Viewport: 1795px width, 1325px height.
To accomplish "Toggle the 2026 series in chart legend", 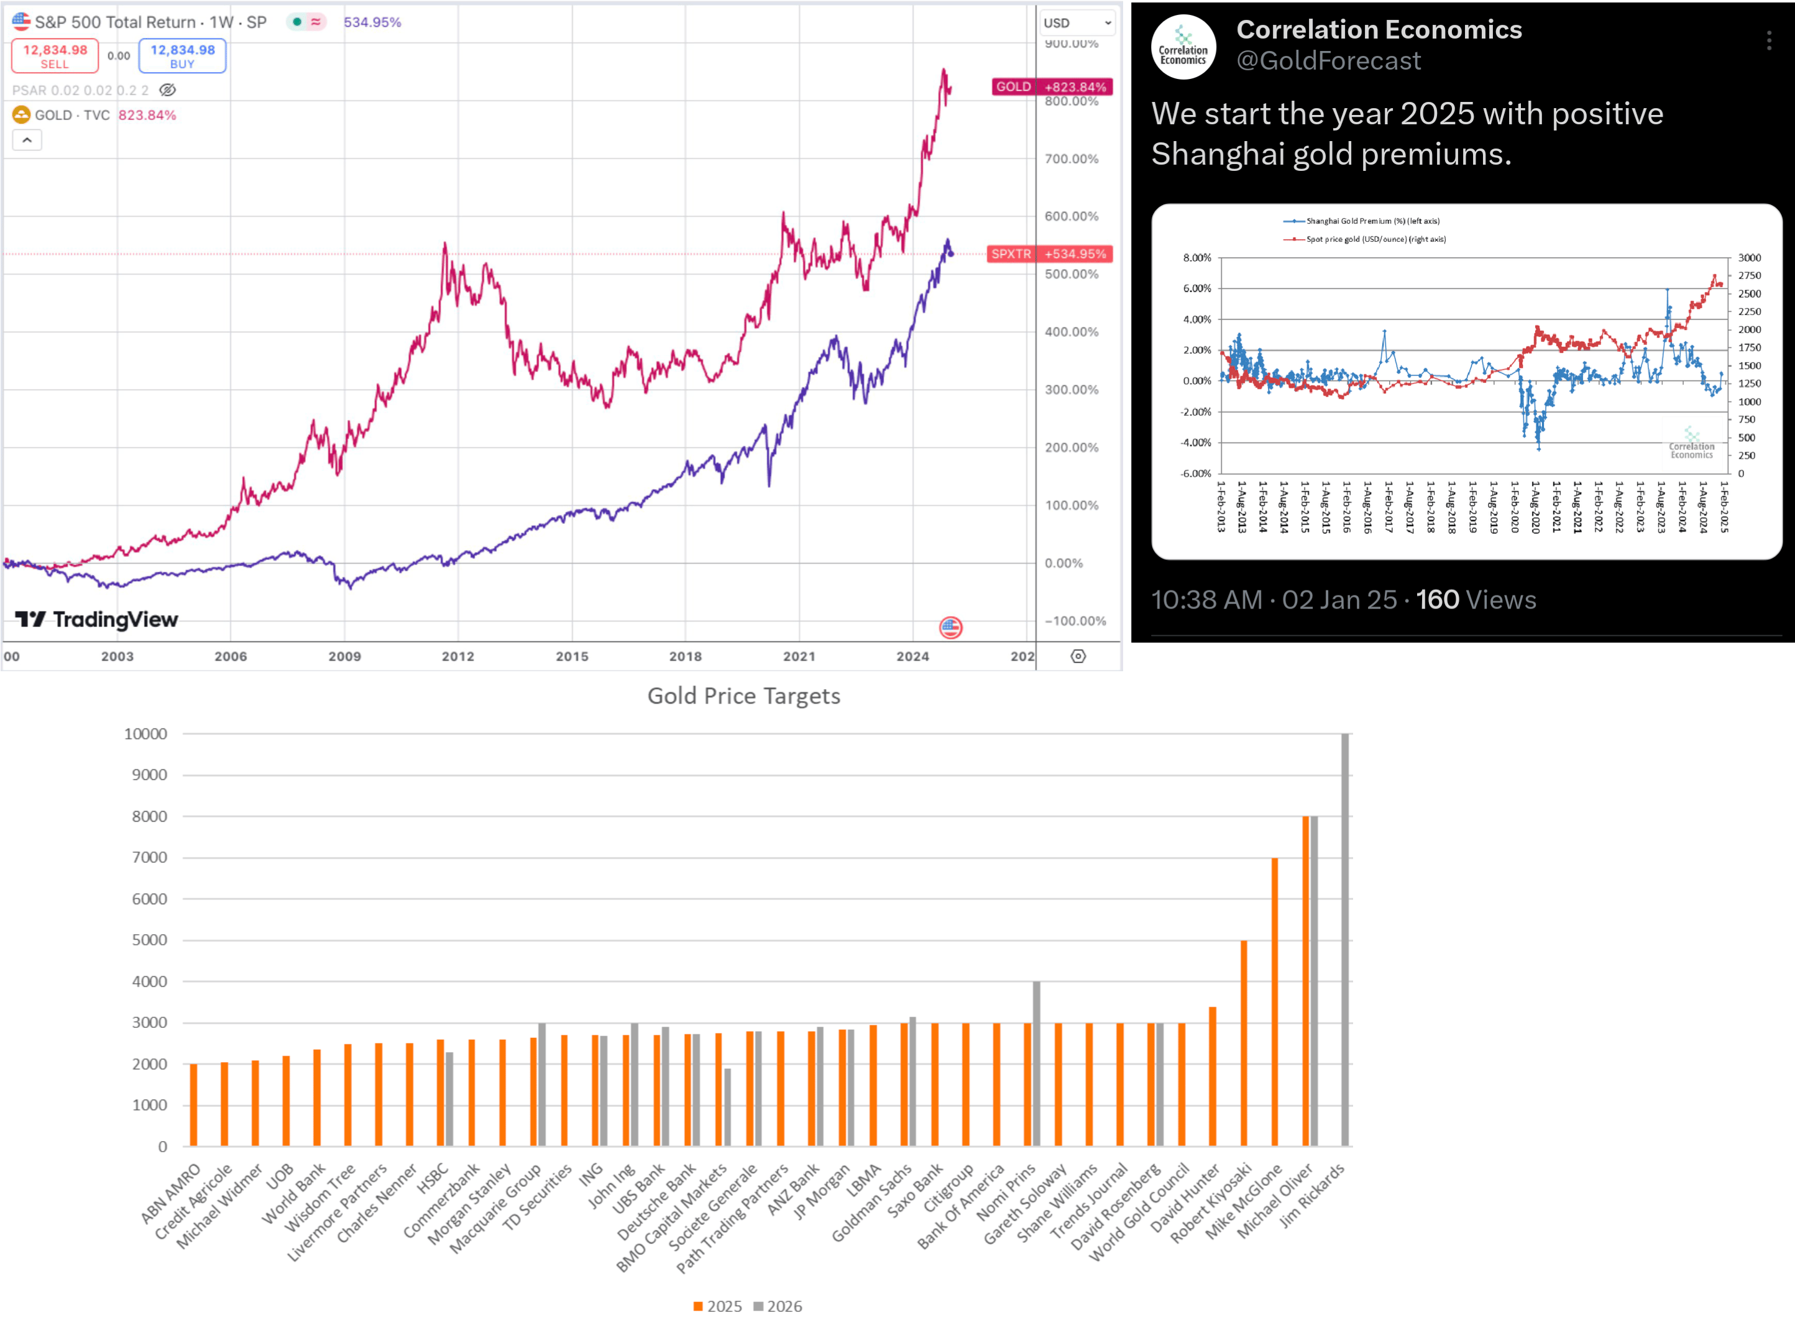I will coord(777,1306).
